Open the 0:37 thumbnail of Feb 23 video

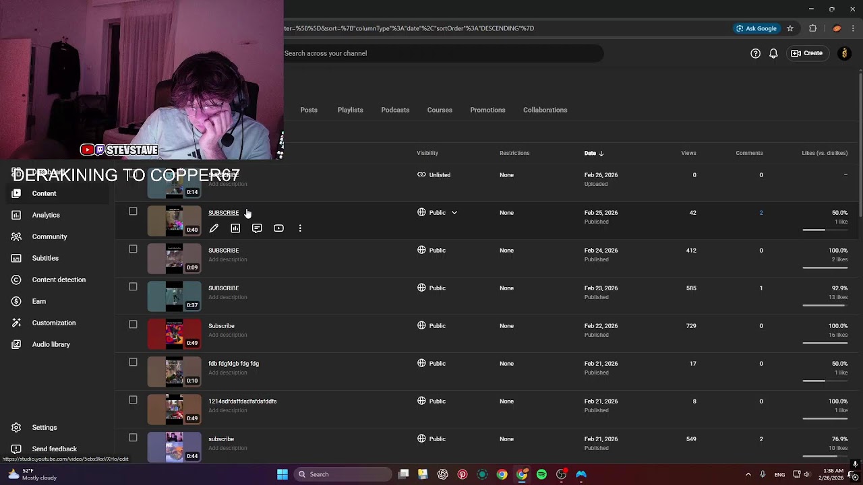[174, 296]
